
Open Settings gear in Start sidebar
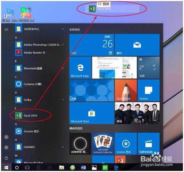pos(6,147)
